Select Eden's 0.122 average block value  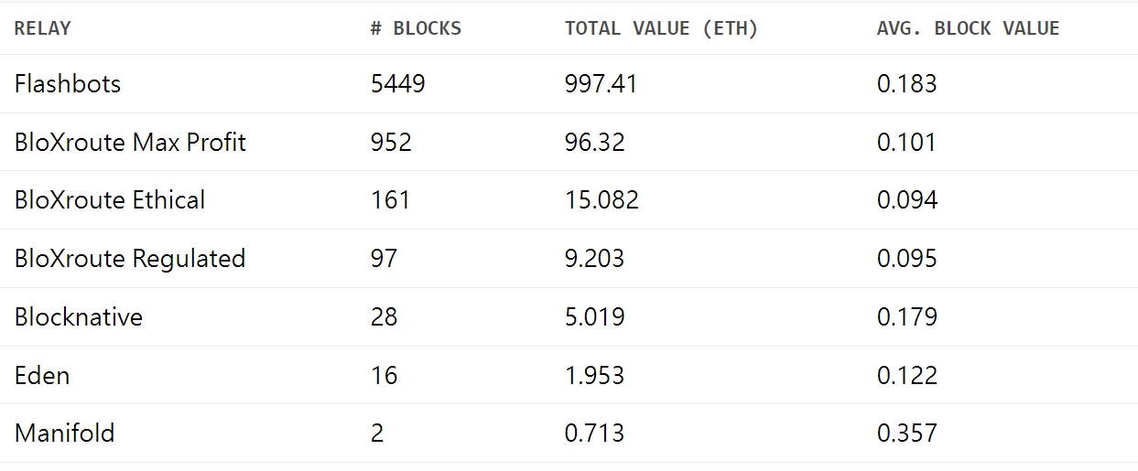906,376
